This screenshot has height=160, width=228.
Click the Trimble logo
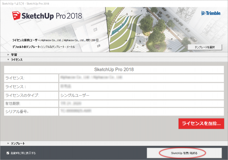(x=211, y=13)
